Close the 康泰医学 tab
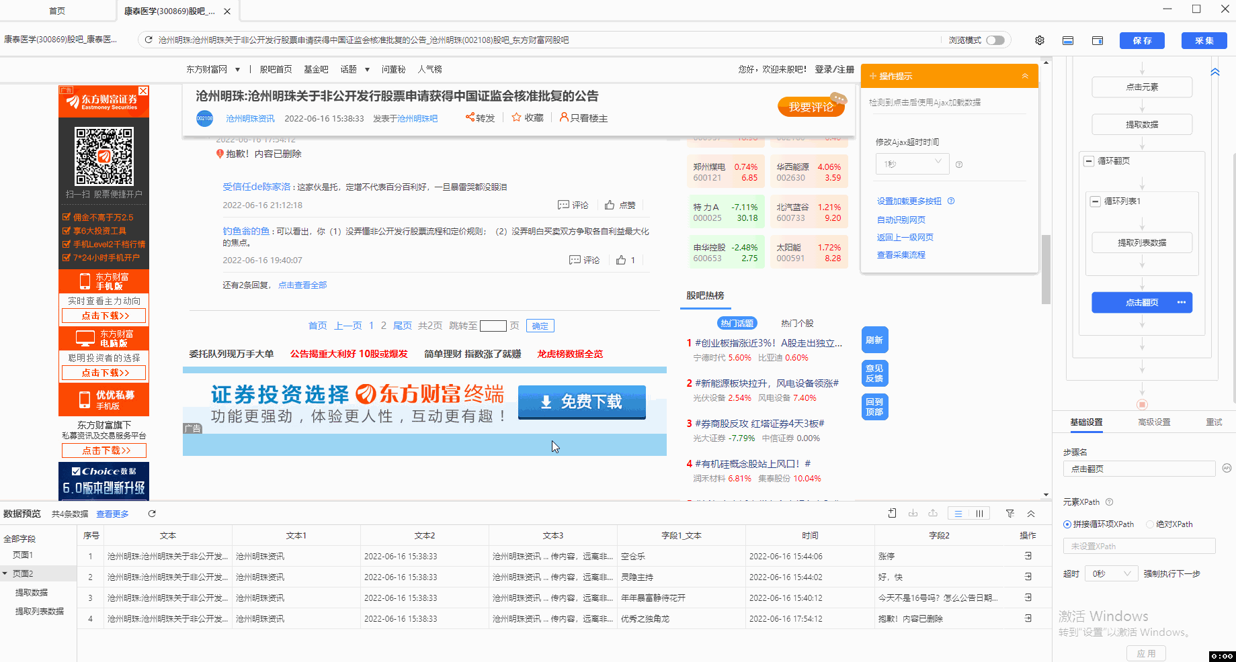The width and height of the screenshot is (1236, 662). [227, 11]
